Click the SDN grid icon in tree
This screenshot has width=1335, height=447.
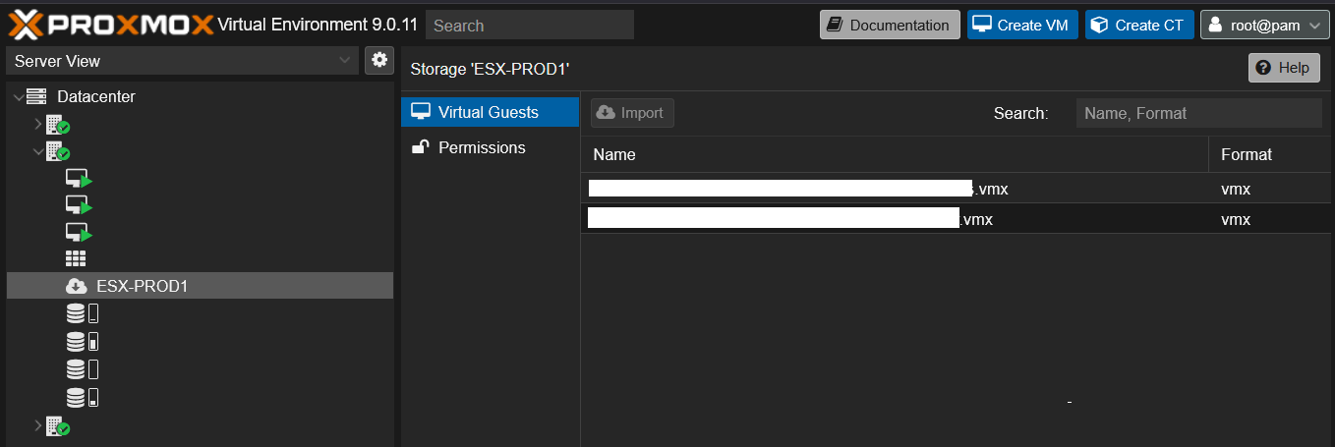(x=76, y=259)
